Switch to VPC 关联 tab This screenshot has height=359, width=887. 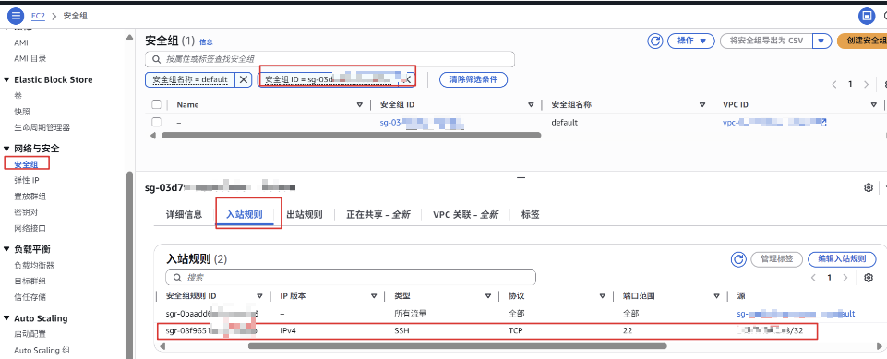[x=465, y=215]
